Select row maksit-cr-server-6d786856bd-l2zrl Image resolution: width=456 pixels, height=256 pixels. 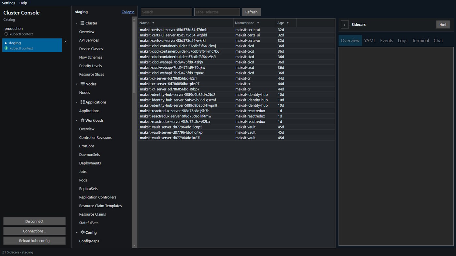click(237, 78)
